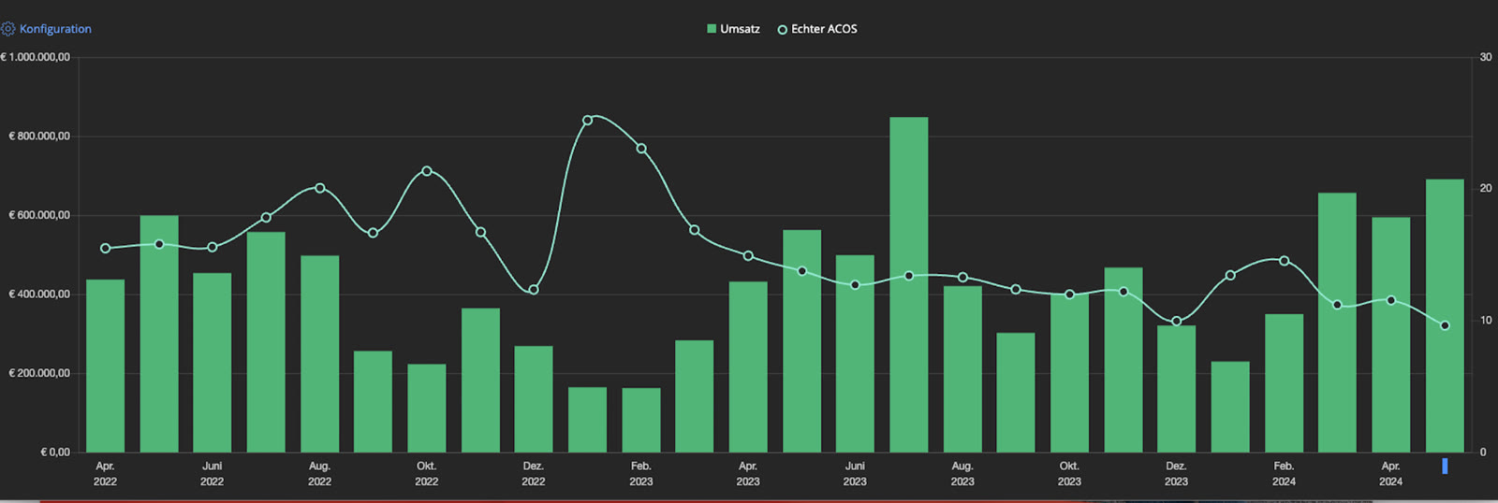Viewport: 1498px width, 503px height.
Task: Toggle the Umsatz series in the legend
Action: coord(733,29)
